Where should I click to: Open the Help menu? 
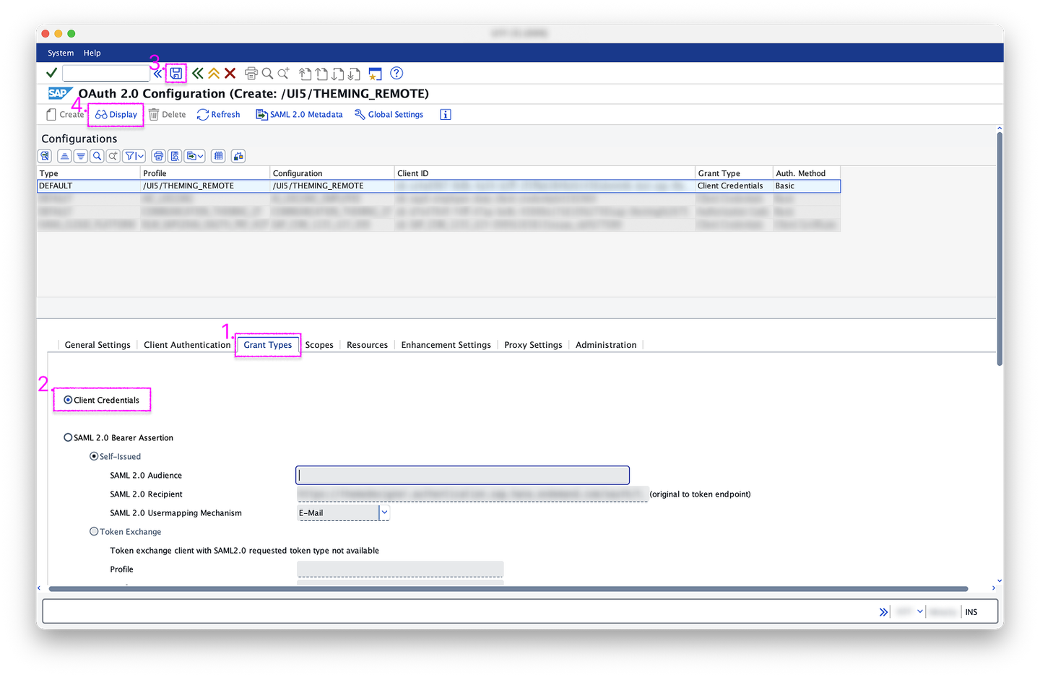92,53
